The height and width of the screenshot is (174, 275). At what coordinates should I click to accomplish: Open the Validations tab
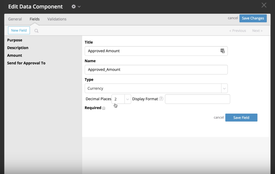point(57,19)
